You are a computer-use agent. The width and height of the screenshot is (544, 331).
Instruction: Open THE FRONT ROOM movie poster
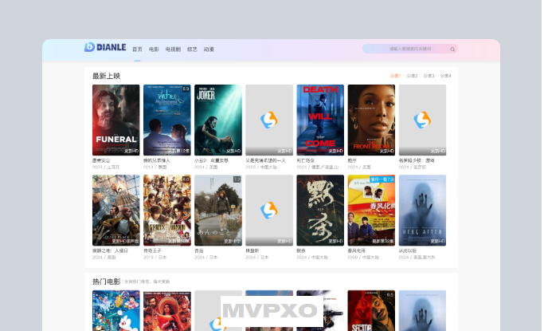click(x=371, y=120)
